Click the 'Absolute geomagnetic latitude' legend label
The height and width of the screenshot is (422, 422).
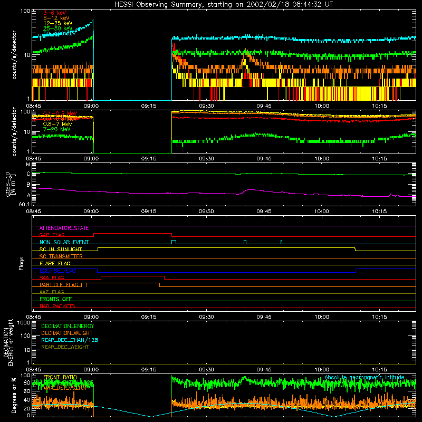pos(365,378)
